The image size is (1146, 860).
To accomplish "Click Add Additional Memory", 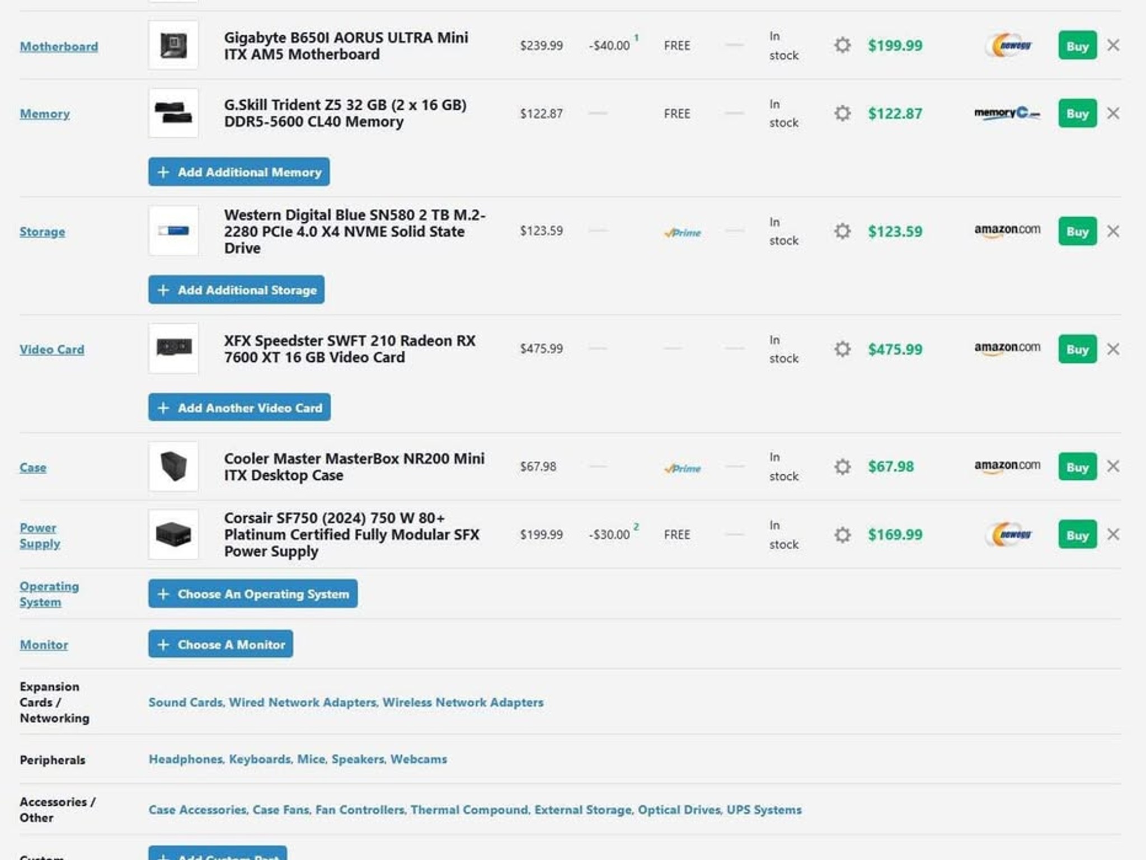I will [x=238, y=172].
